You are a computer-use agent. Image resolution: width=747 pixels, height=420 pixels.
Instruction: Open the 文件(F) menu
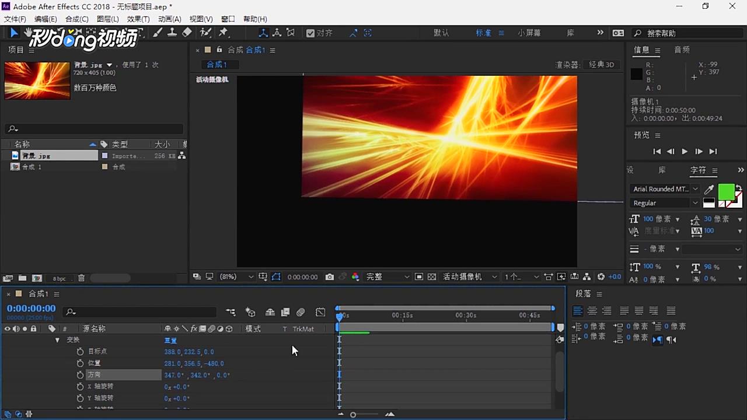tap(15, 19)
